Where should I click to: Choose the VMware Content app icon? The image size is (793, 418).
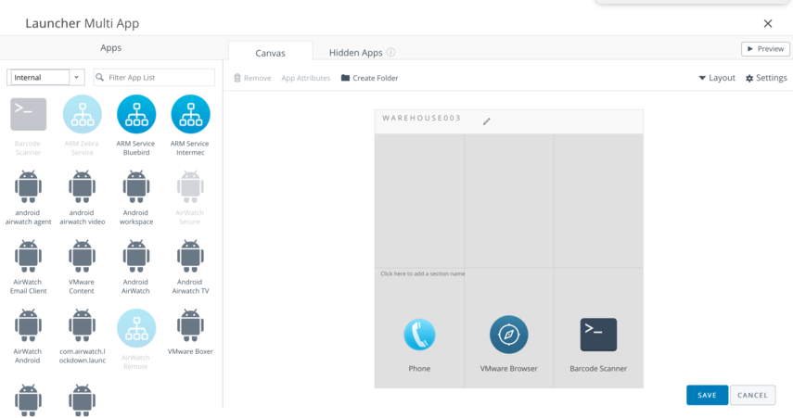pyautogui.click(x=82, y=256)
